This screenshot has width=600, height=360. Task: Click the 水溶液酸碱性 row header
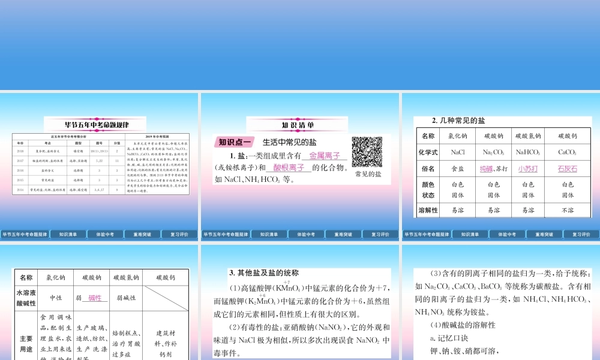click(26, 298)
